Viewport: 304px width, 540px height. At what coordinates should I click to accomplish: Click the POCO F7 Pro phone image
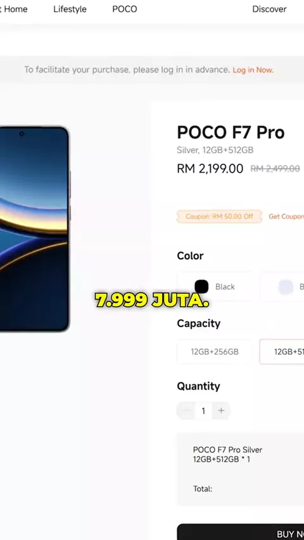tap(34, 229)
